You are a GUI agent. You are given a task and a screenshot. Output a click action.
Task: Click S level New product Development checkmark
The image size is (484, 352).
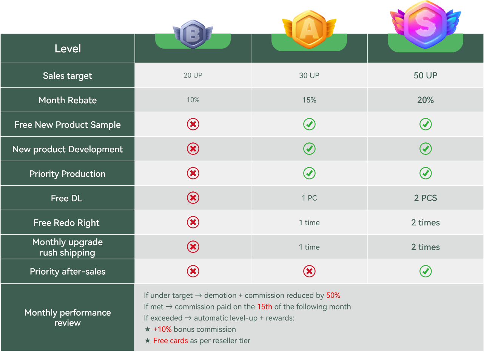pos(425,149)
